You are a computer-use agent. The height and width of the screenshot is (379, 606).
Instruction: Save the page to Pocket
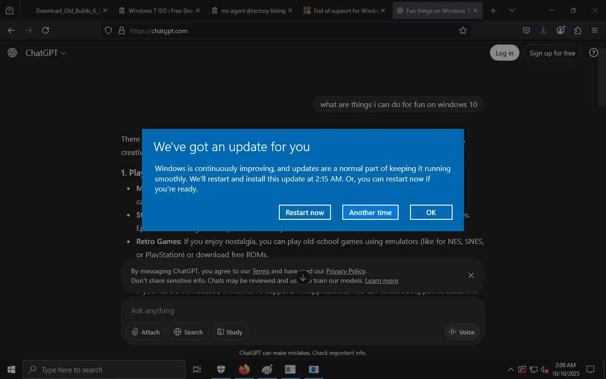point(526,30)
